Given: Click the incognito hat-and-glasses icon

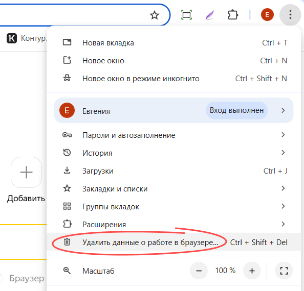Looking at the screenshot, I should 67,78.
